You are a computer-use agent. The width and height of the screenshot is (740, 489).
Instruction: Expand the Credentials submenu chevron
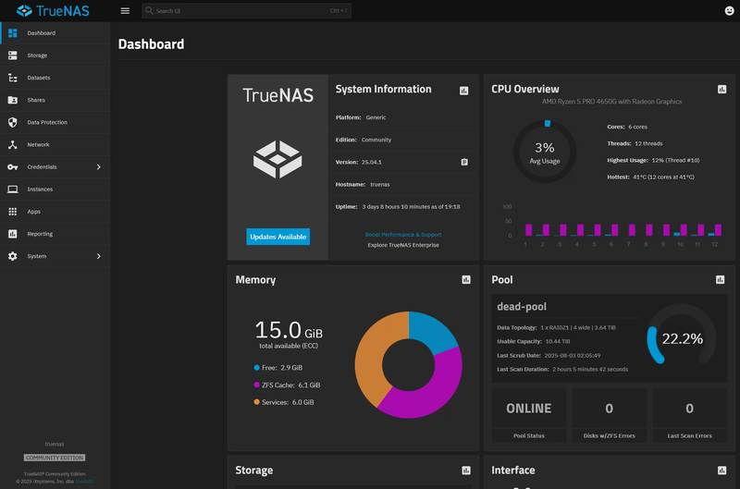(99, 167)
